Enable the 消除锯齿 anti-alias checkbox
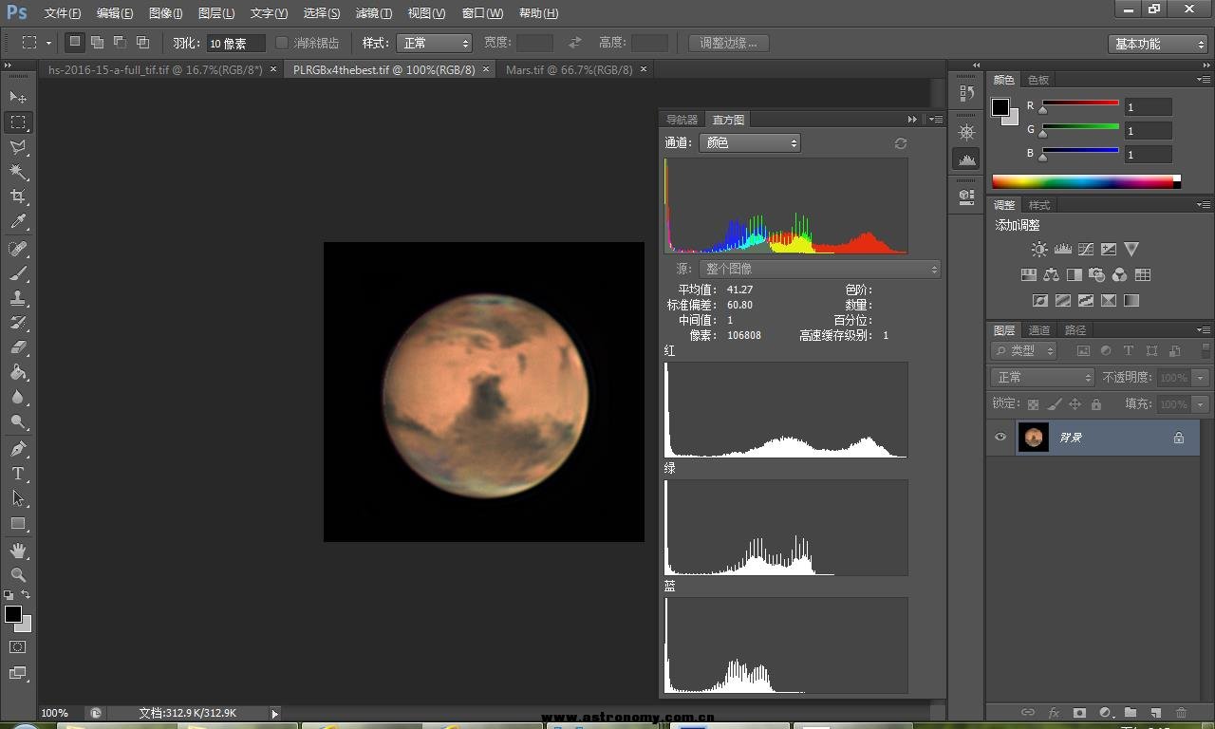Viewport: 1215px width, 729px height. point(282,43)
